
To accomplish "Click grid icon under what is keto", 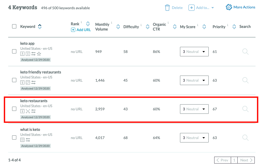I will [22, 140].
